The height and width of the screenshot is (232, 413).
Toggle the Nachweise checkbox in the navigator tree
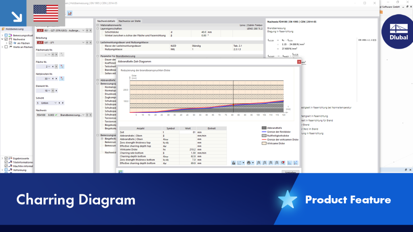[6, 39]
